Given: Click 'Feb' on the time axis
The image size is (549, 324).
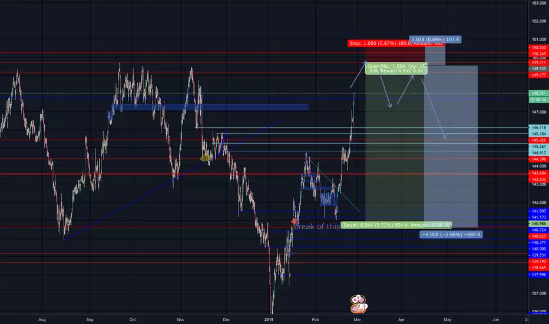Looking at the screenshot, I should [315, 319].
